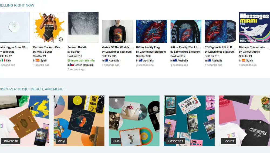Open the Rift in Reality Flag image
This screenshot has height=153, width=270.
pos(151,31)
